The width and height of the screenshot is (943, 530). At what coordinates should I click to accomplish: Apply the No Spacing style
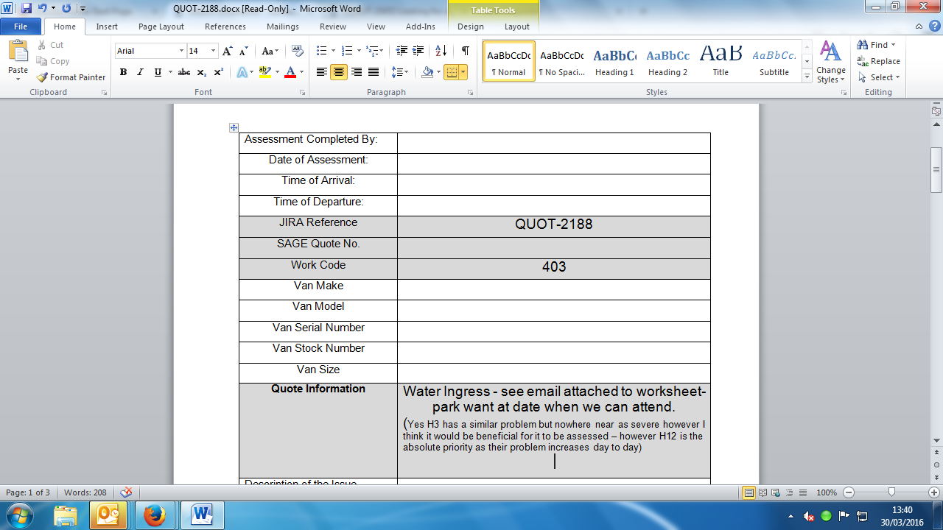pos(561,62)
